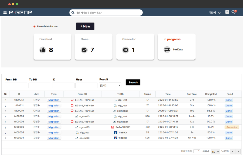Click the thumbs-up icon in Finished card

click(42, 50)
